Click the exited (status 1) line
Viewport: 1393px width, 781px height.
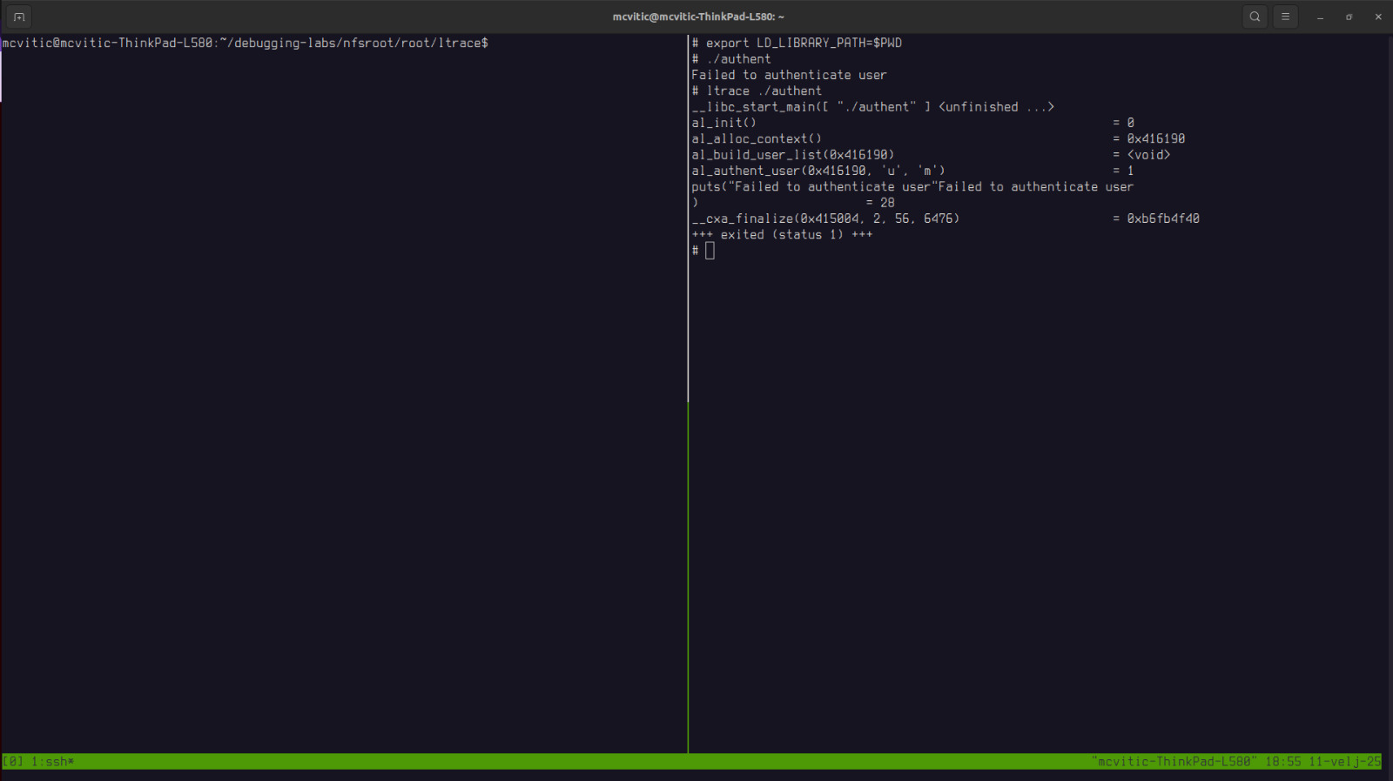[782, 235]
